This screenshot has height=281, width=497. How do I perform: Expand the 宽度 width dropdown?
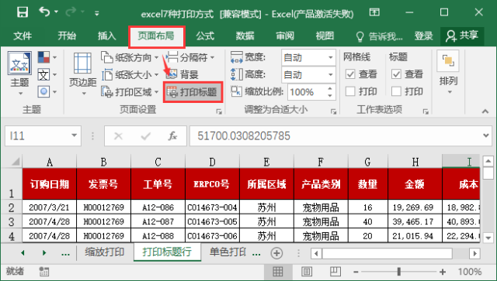coord(330,57)
